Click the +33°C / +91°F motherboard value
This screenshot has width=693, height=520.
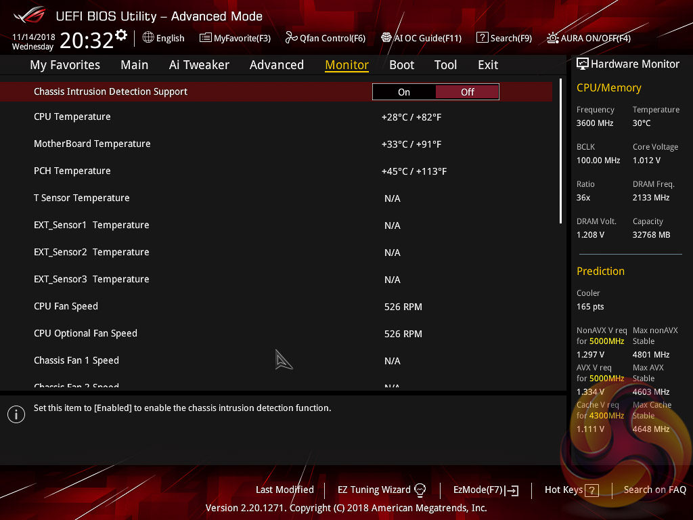(x=411, y=144)
